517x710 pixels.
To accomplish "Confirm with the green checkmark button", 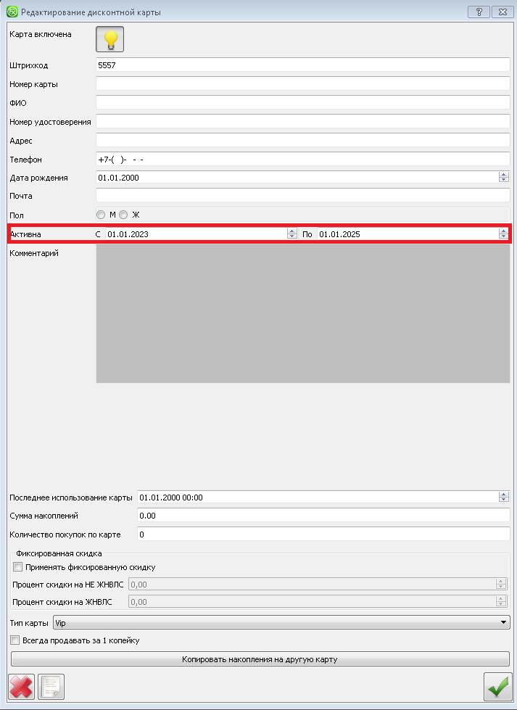I will point(497,685).
